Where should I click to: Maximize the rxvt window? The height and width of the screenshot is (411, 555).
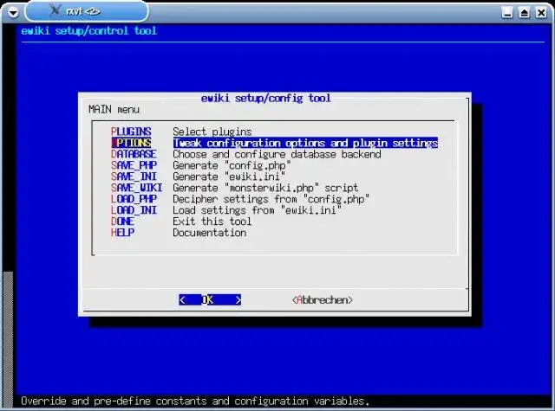pyautogui.click(x=524, y=13)
